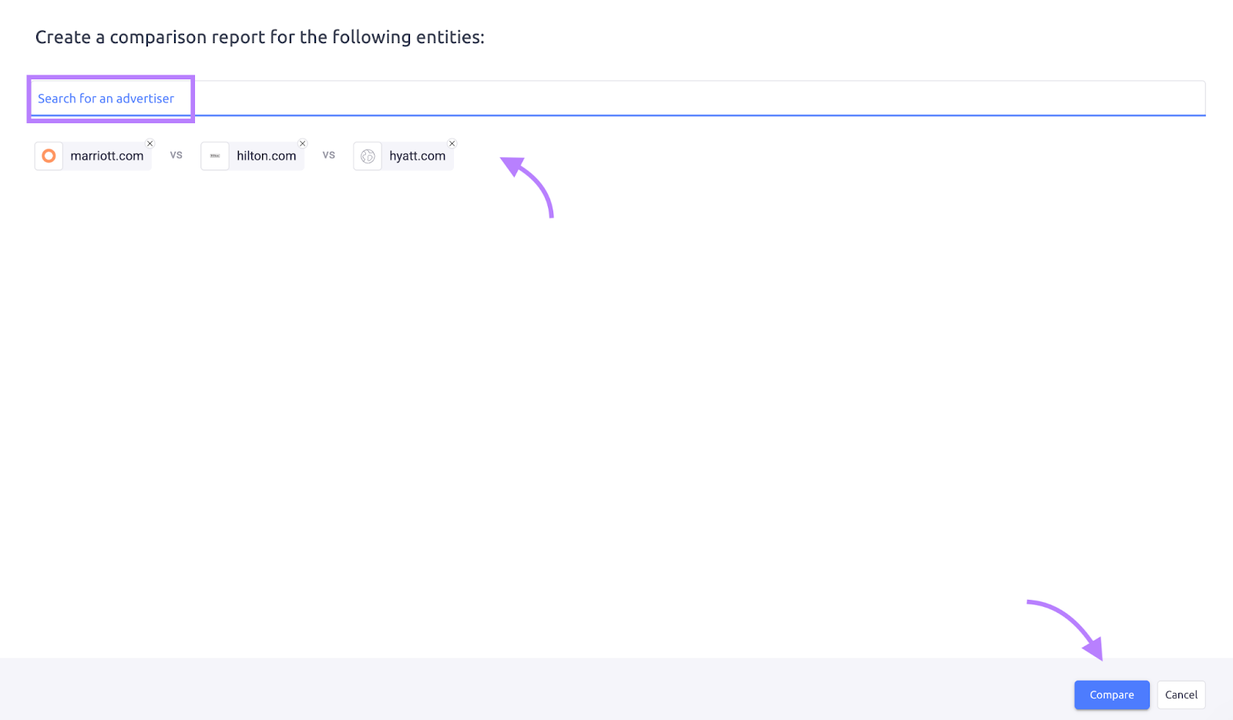The height and width of the screenshot is (720, 1233).
Task: Remove hyatt.com from the comparison
Action: coord(452,143)
